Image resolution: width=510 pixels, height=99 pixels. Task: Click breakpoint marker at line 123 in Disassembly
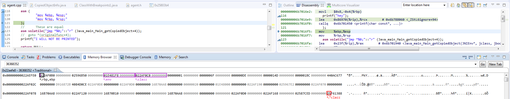coord(279,40)
